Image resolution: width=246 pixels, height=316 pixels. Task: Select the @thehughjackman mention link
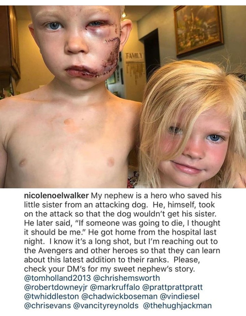tap(177, 305)
